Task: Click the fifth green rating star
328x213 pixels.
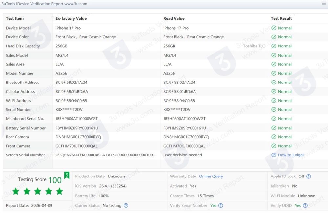Action: pyautogui.click(x=60, y=191)
